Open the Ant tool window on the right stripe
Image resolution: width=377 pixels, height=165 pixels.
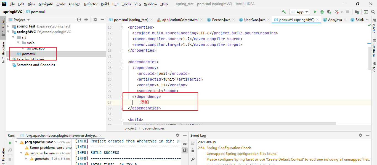tap(374, 67)
